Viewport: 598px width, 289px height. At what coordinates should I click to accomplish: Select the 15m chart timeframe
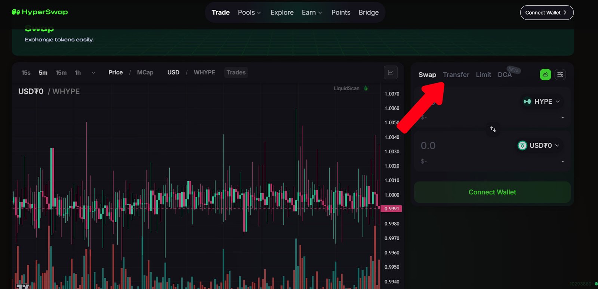pyautogui.click(x=61, y=73)
